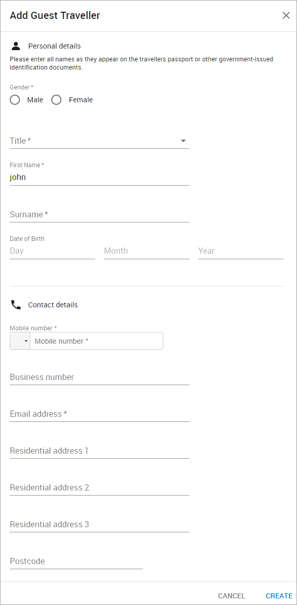Image resolution: width=297 pixels, height=605 pixels.
Task: Click the Year of birth field
Action: 241,251
